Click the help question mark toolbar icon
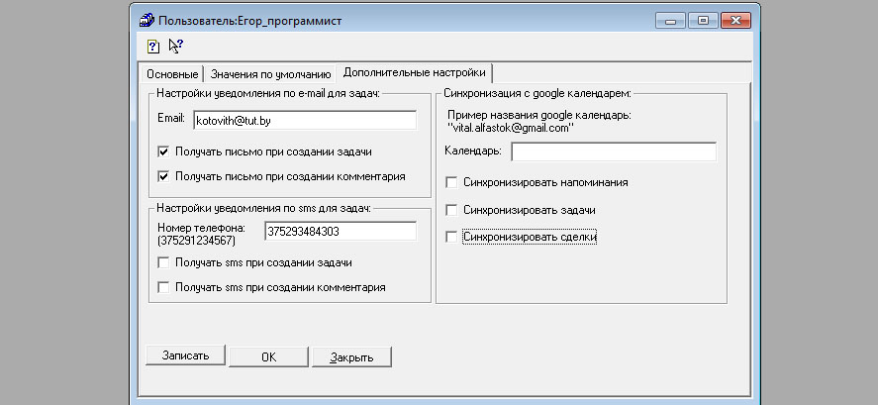878x405 pixels. click(x=153, y=46)
